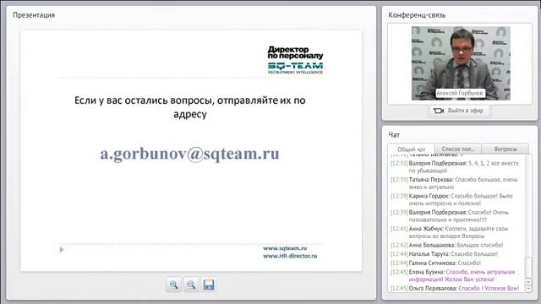Click the play arrow on slide footer
Viewport: 541px width, 304px height.
(x=62, y=249)
